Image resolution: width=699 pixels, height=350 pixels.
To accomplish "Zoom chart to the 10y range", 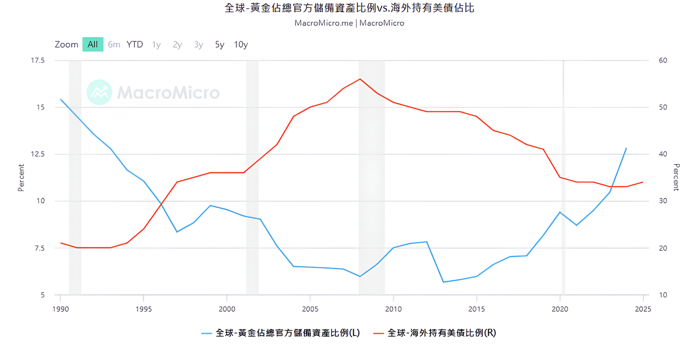I will click(x=241, y=45).
